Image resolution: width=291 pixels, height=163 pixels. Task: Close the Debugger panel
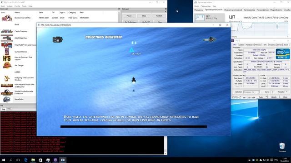[x=166, y=12]
